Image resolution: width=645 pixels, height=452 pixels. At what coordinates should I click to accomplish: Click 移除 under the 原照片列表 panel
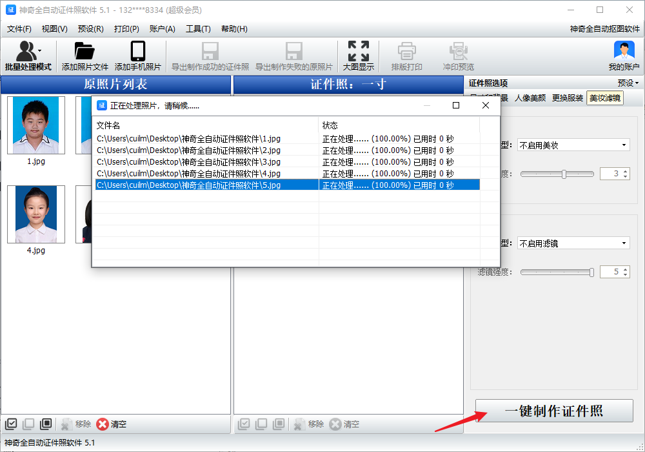(x=75, y=424)
